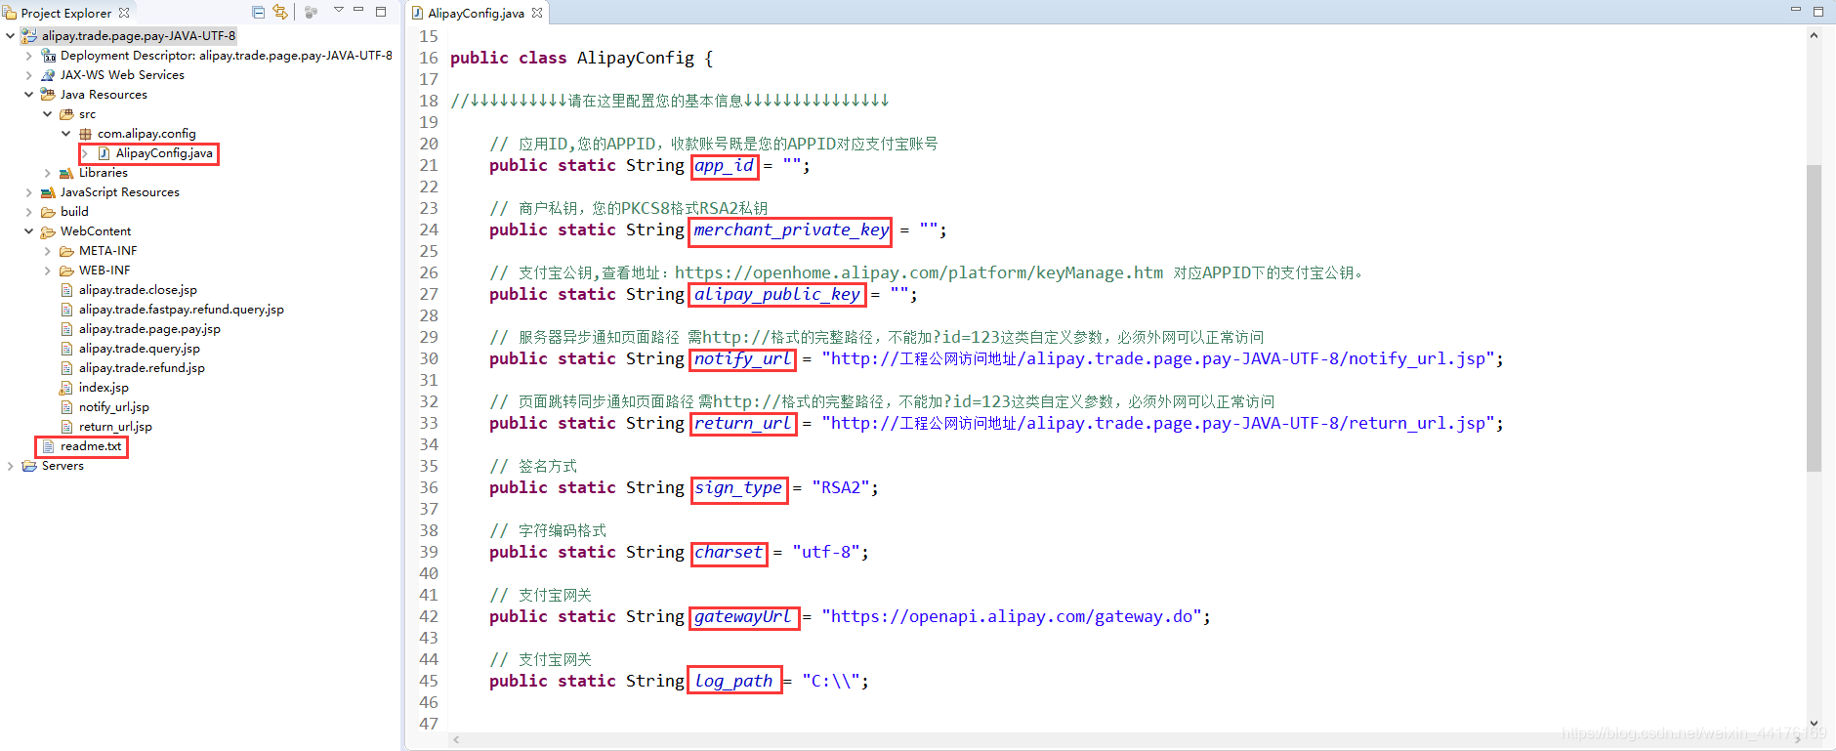1836x751 pixels.
Task: Select alipay.trade.refund.jsp file
Action: point(142,368)
